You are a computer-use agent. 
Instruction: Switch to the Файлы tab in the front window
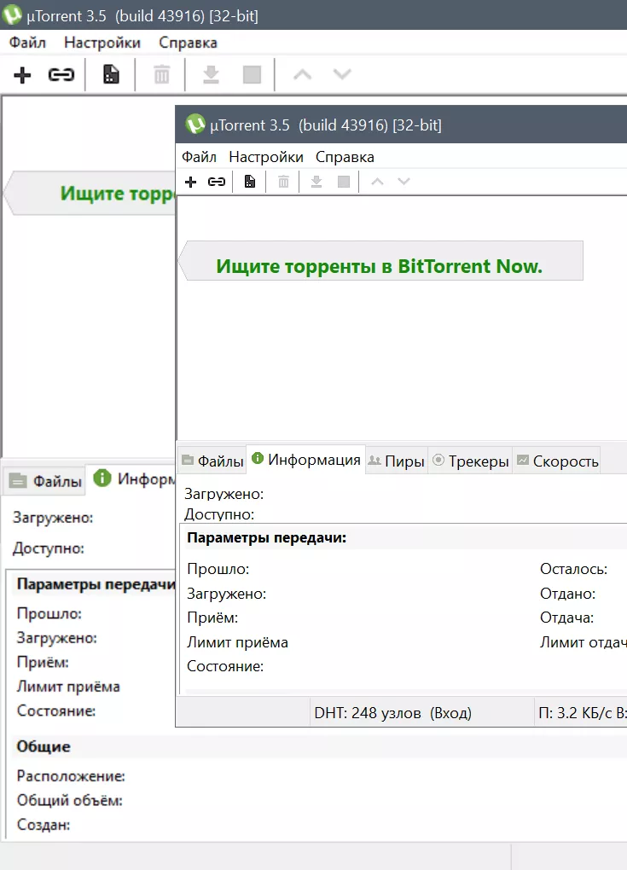[212, 461]
